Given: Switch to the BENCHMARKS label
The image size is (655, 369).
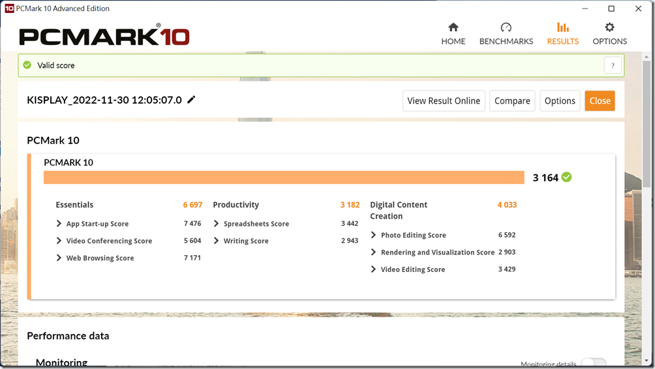Looking at the screenshot, I should (x=506, y=41).
